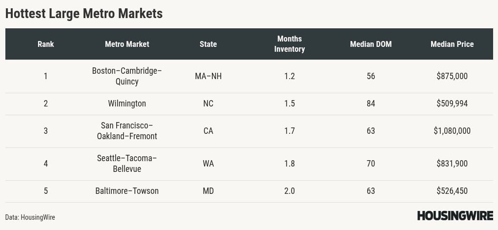Select the 84 median DOM value

(x=371, y=104)
